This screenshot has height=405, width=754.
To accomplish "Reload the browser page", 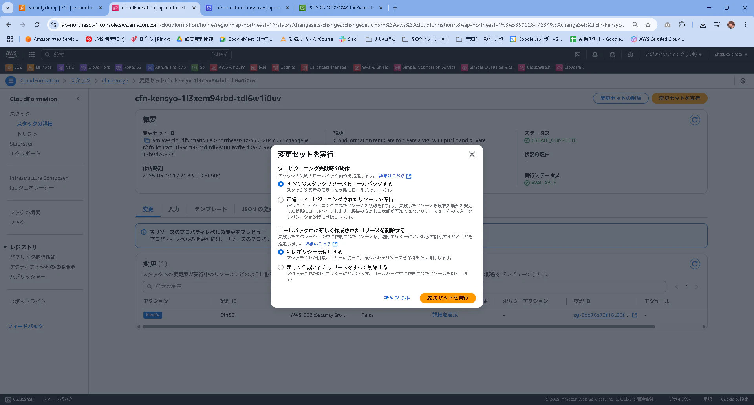I will pos(37,25).
